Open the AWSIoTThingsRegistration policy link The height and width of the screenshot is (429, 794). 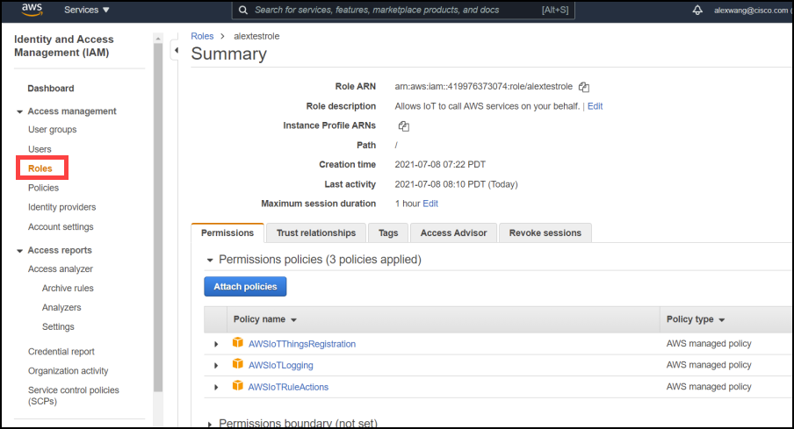[302, 344]
